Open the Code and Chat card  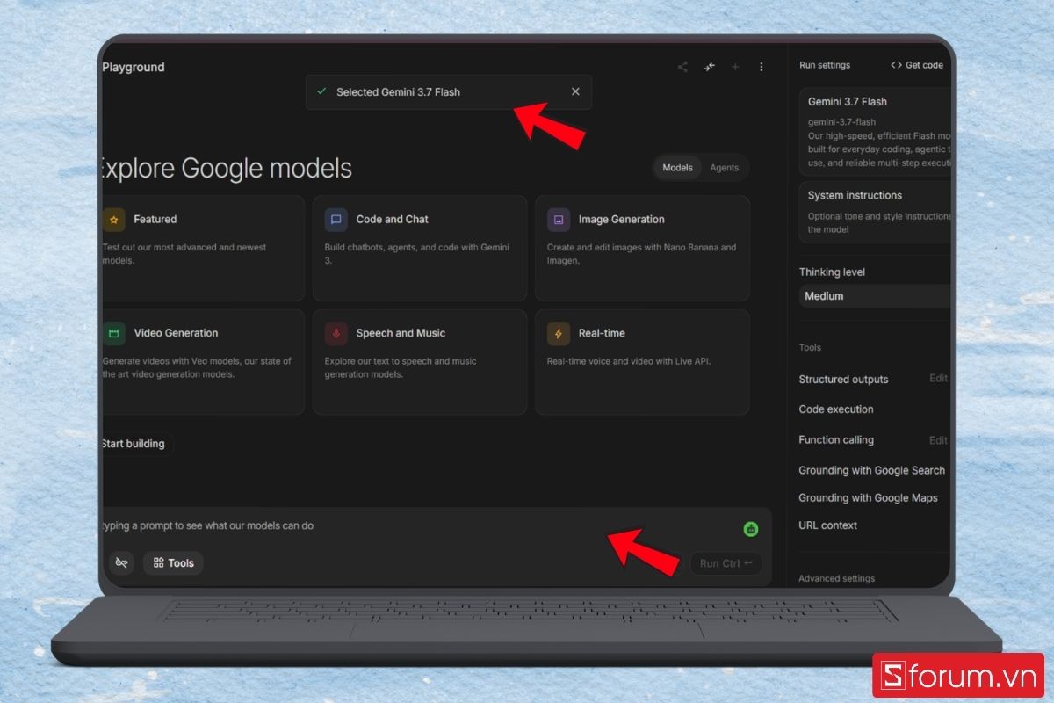[420, 248]
